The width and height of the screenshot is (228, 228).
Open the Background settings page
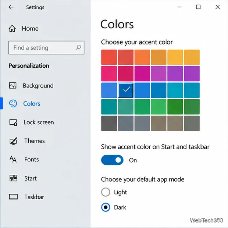[x=38, y=86]
